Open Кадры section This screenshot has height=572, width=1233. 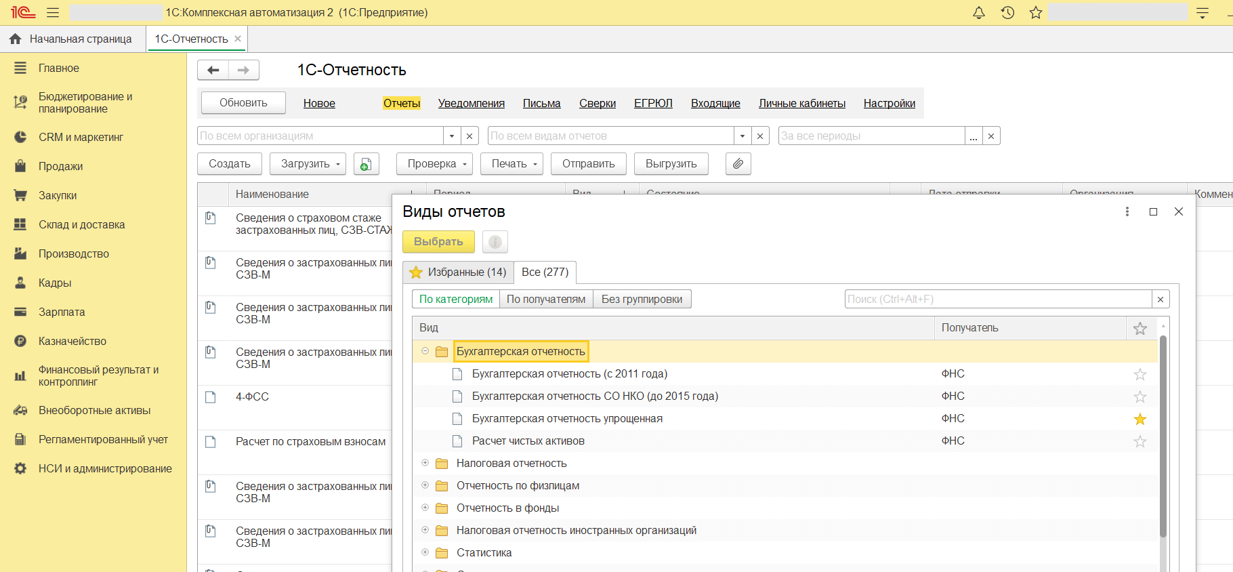pos(55,283)
